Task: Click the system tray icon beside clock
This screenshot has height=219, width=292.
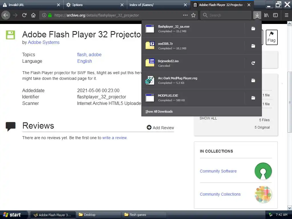Action: click(271, 215)
